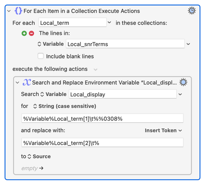The height and width of the screenshot is (186, 205).
Task: Open execute the following actions chevron
Action: [95, 70]
